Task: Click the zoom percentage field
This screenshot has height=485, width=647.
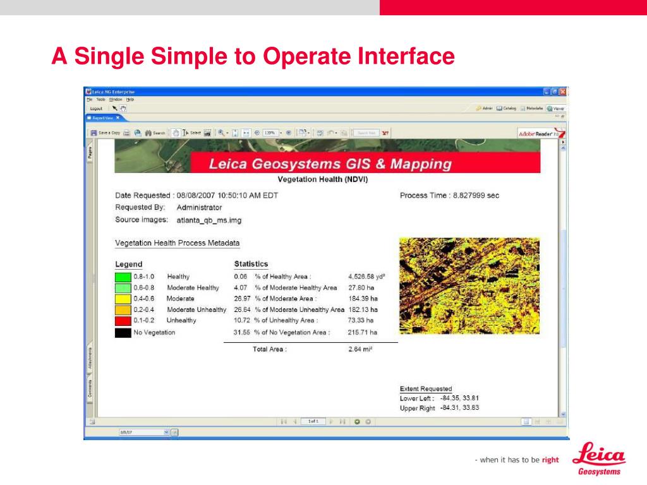Action: point(270,133)
